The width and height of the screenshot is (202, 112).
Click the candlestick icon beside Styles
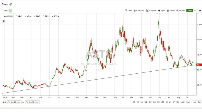coord(159,10)
